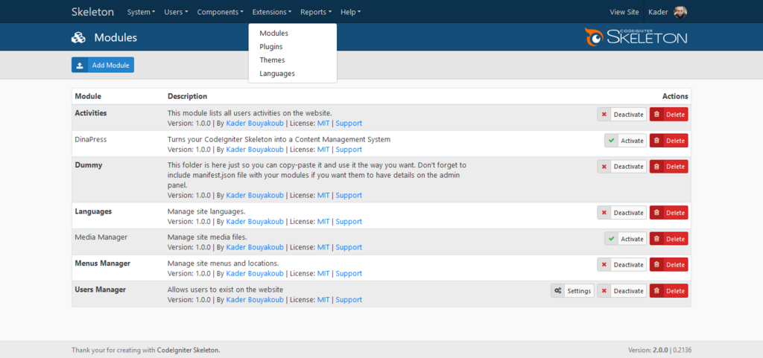763x358 pixels.
Task: Activate the Media Manager module
Action: click(x=625, y=239)
